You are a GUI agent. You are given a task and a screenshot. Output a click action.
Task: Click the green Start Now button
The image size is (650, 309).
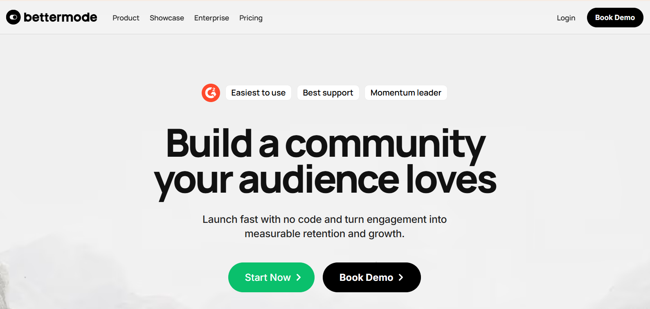[271, 277]
